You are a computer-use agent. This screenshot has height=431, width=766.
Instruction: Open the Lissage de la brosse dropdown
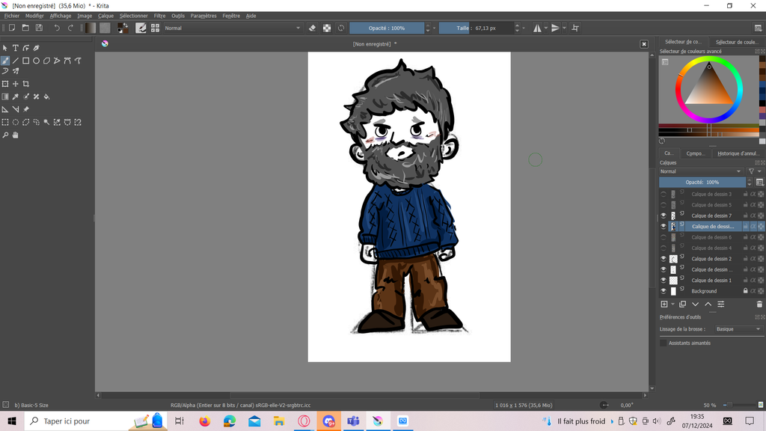coord(738,329)
